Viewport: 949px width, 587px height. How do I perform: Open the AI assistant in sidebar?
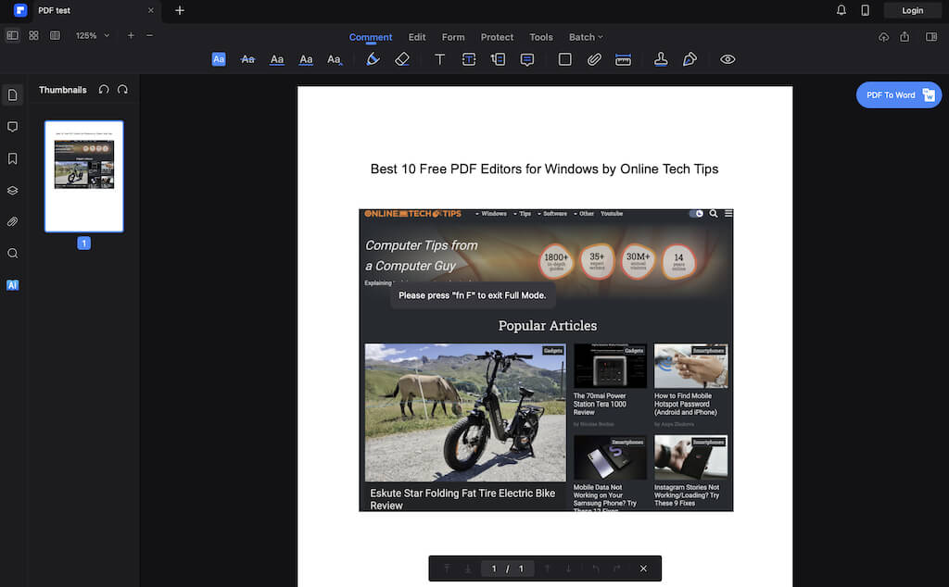tap(13, 285)
